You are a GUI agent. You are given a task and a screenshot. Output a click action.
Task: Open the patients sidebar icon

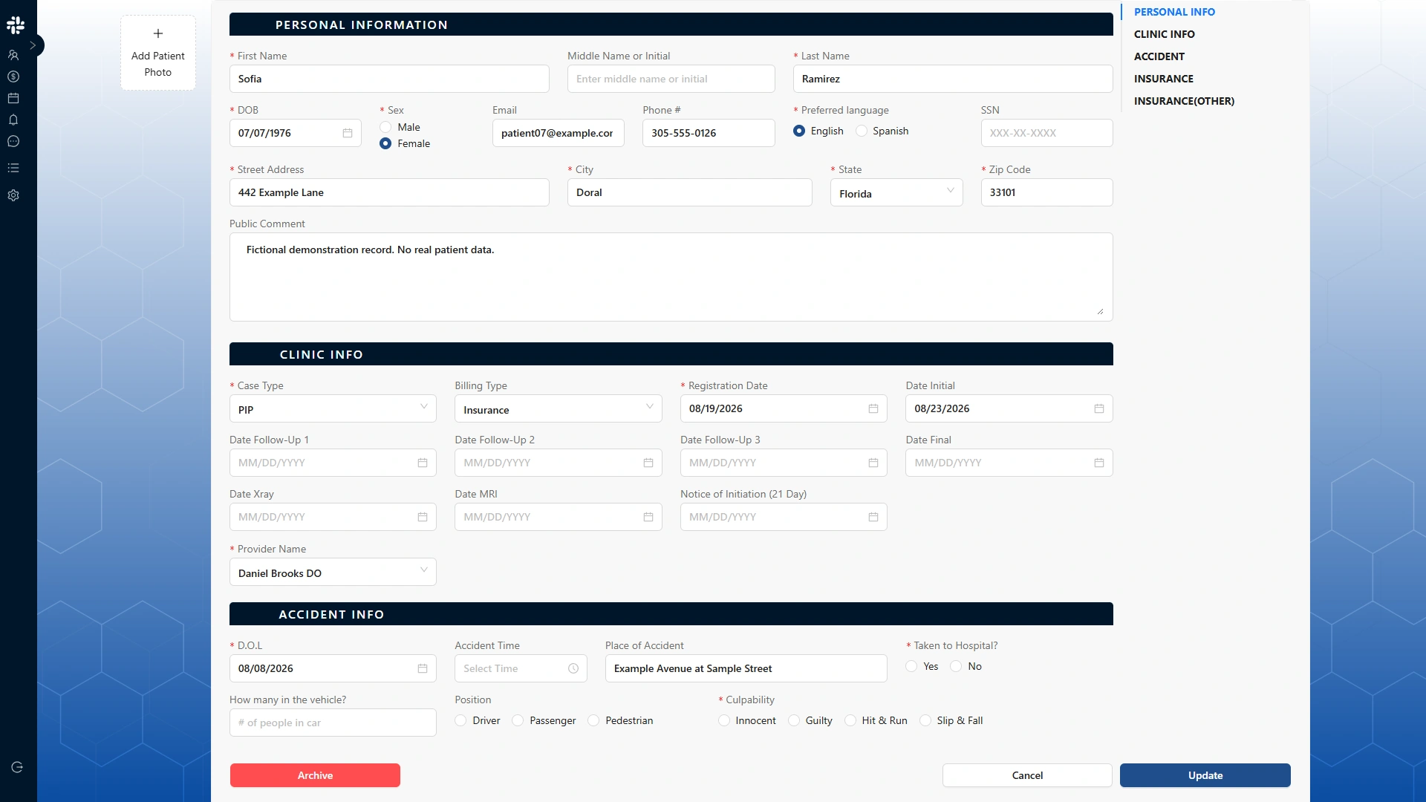[13, 55]
